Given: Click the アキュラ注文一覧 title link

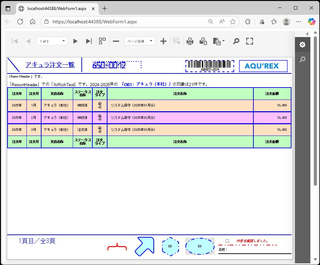Looking at the screenshot, I should 50,65.
